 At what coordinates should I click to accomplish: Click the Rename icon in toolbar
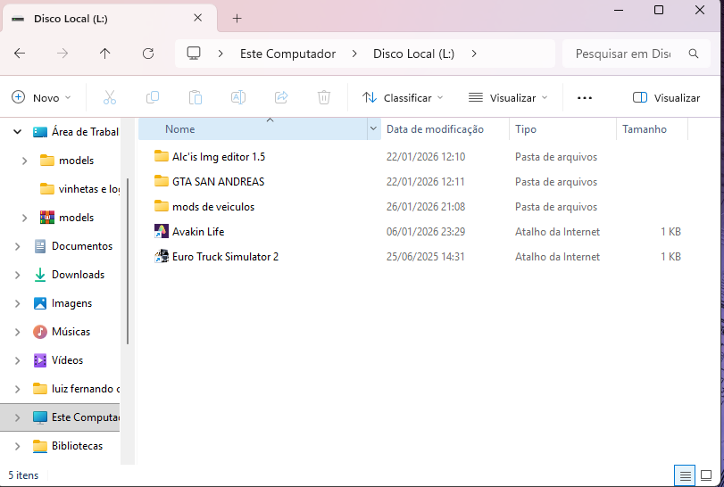238,97
